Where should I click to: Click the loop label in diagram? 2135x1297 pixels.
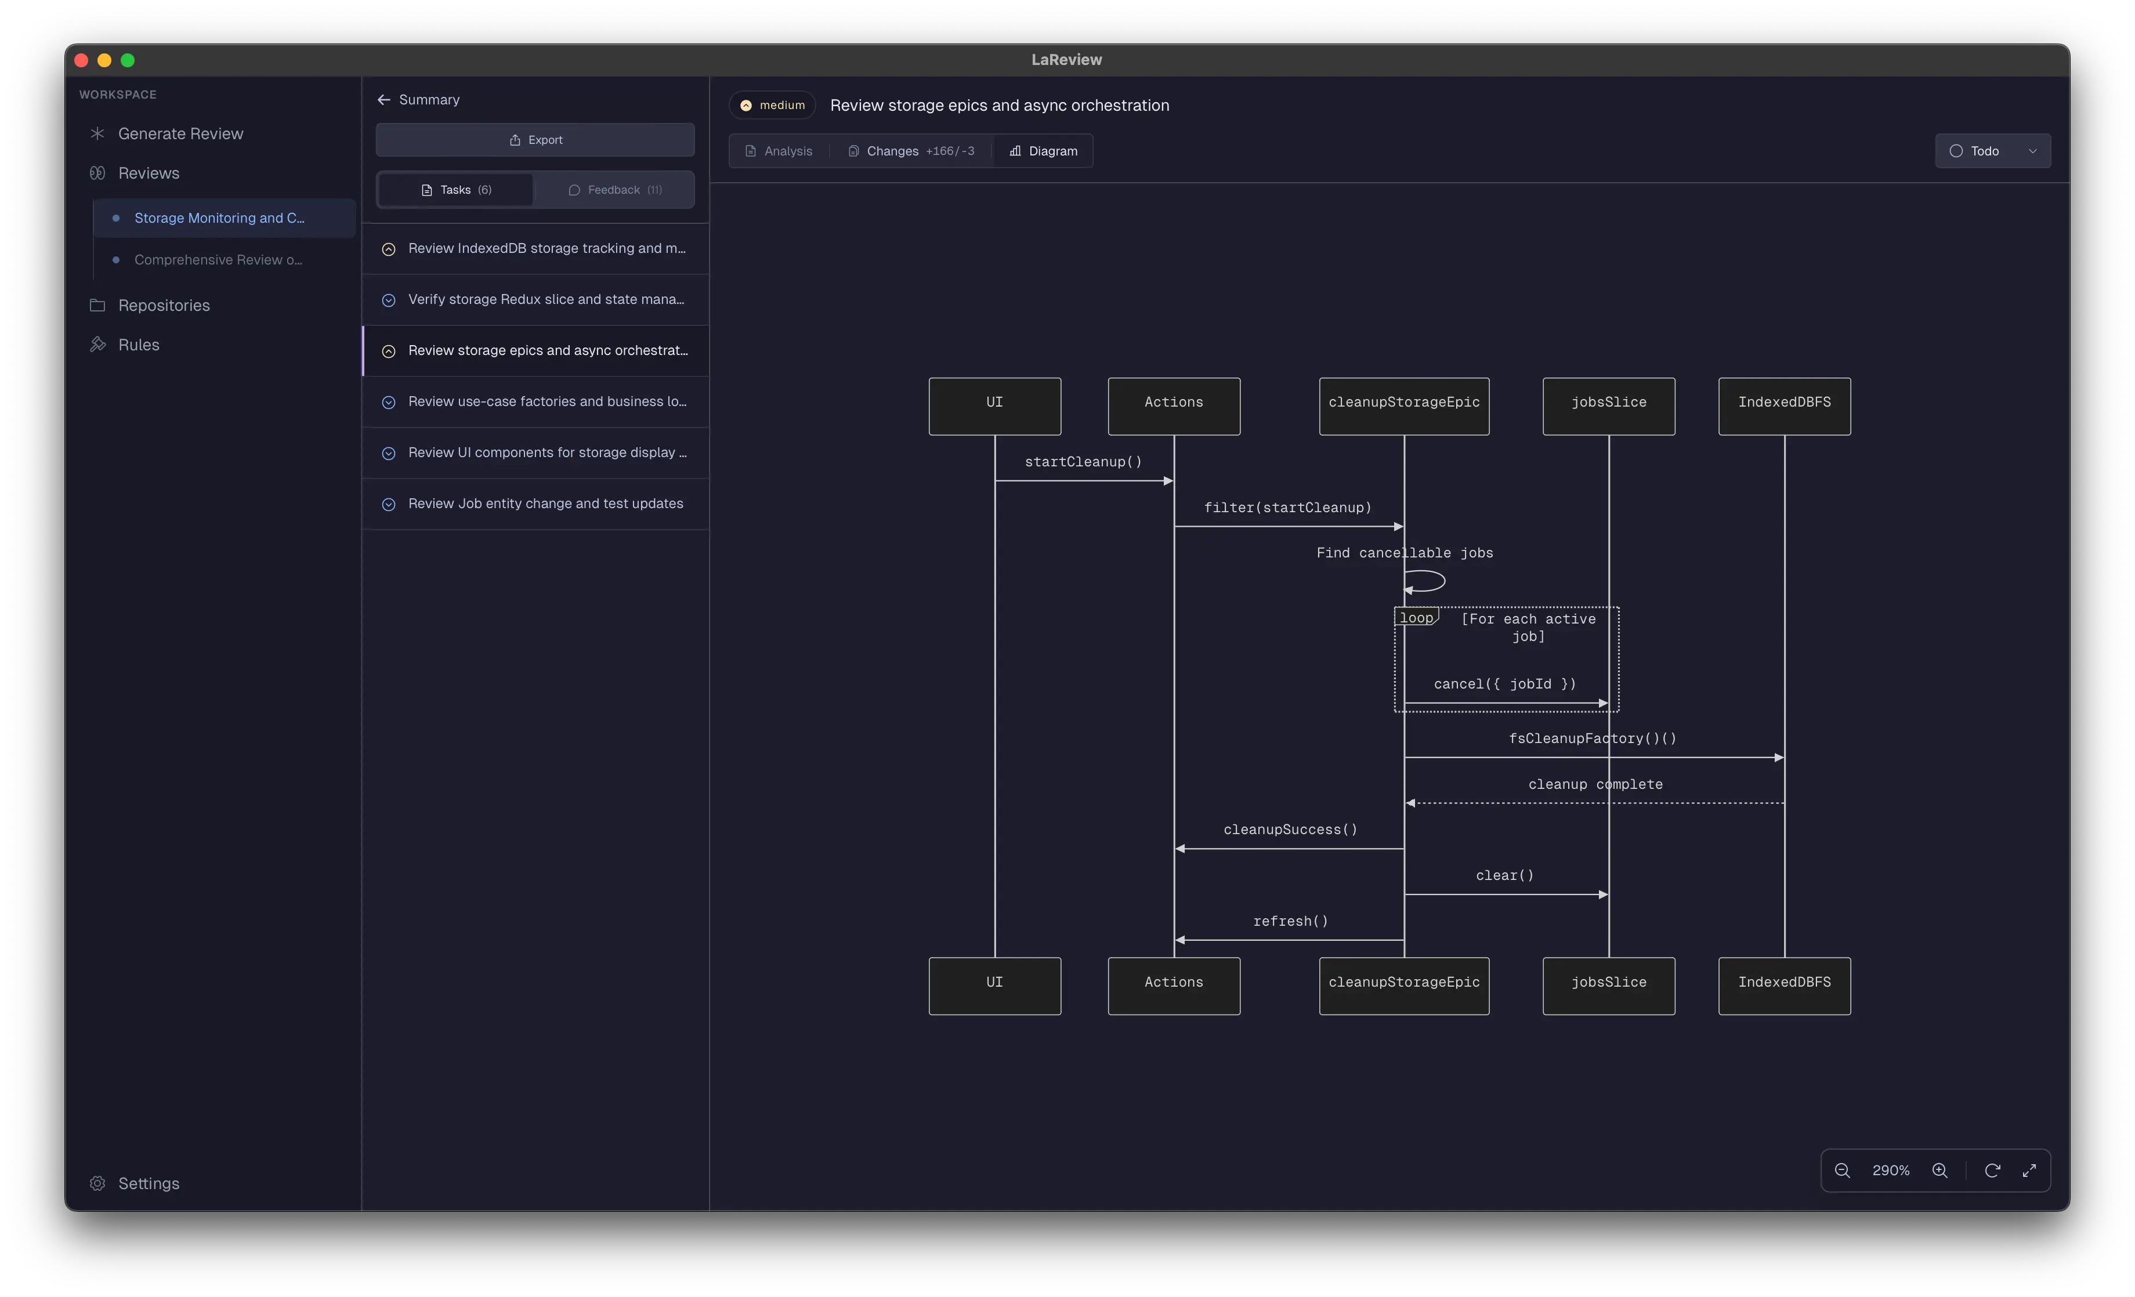pos(1416,618)
